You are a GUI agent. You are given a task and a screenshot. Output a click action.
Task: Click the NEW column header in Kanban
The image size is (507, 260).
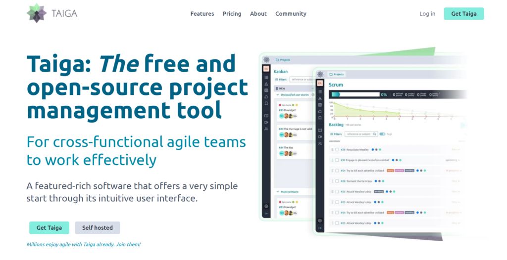[294, 88]
